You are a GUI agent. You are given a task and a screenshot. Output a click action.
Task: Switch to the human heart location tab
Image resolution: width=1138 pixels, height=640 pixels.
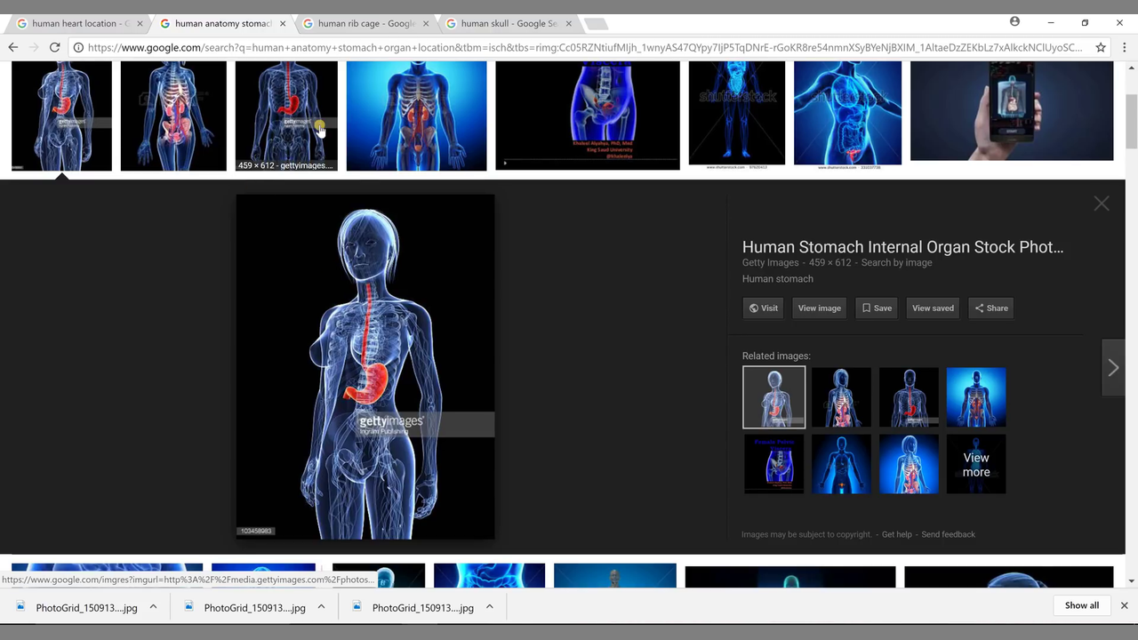coord(78,24)
